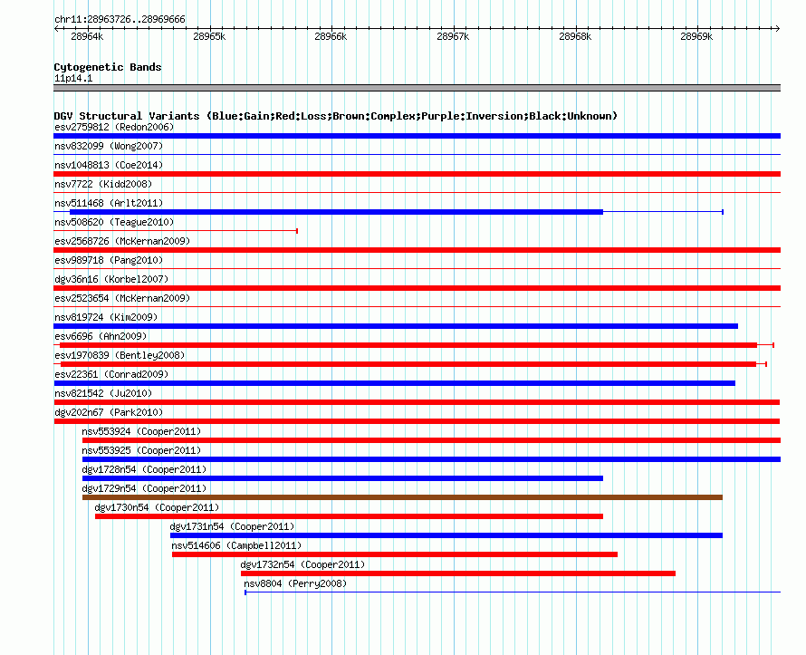Open nsv514606 (Campbell2011) label
Screen dimensions: 806x655
click(x=236, y=545)
